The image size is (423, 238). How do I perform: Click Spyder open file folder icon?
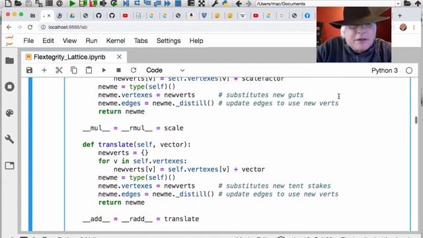point(18,3)
